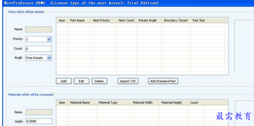
Task: Click the Edit button
Action: click(x=82, y=81)
